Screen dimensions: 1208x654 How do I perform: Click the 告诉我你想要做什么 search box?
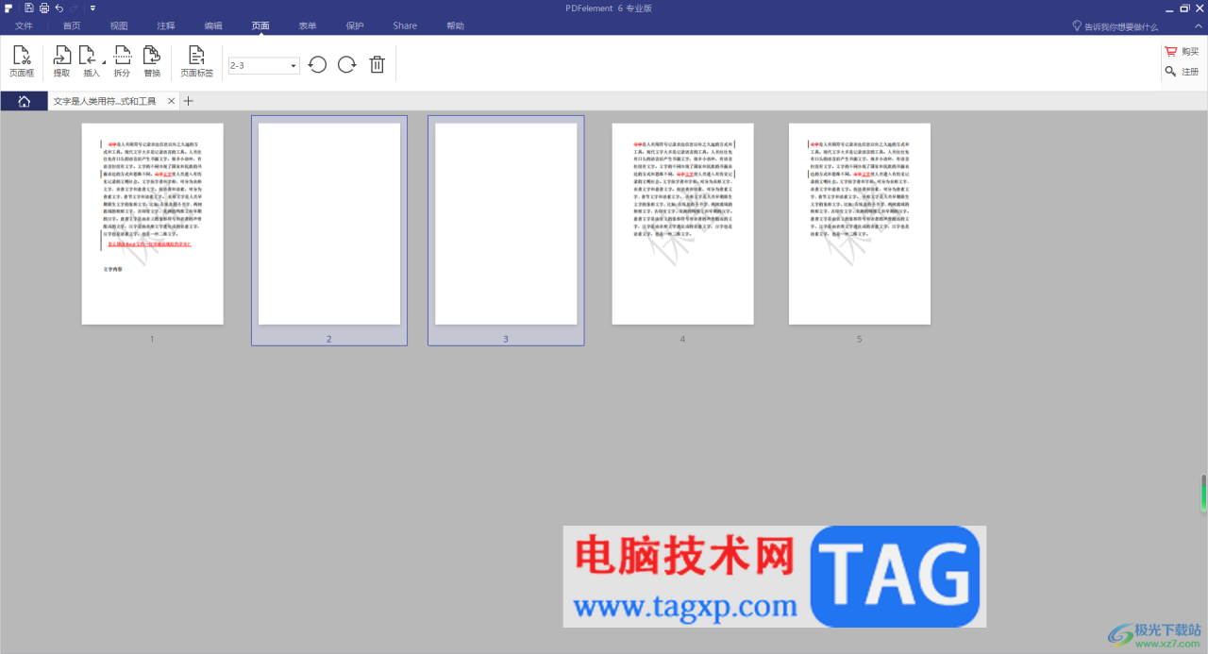pos(1121,26)
